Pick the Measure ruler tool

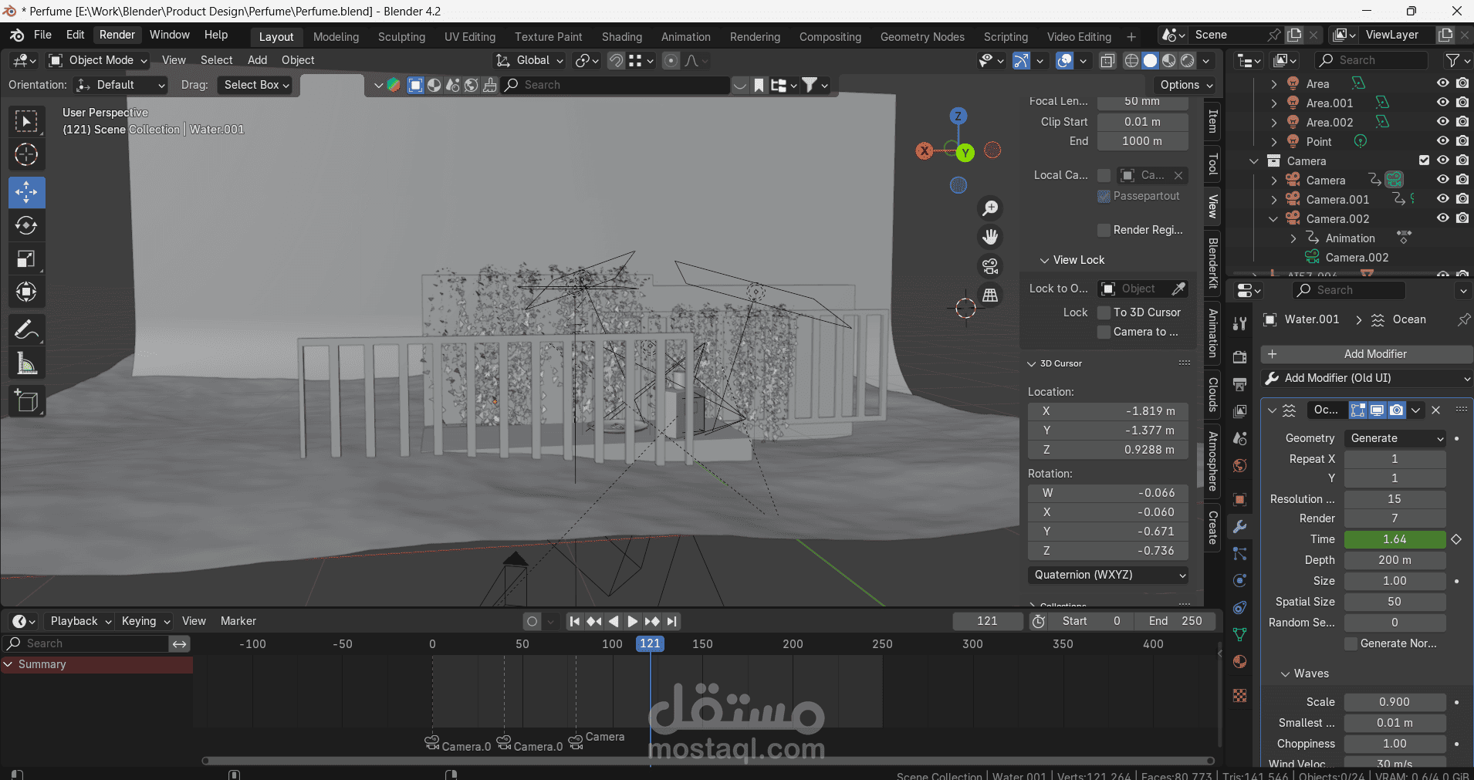pos(26,364)
